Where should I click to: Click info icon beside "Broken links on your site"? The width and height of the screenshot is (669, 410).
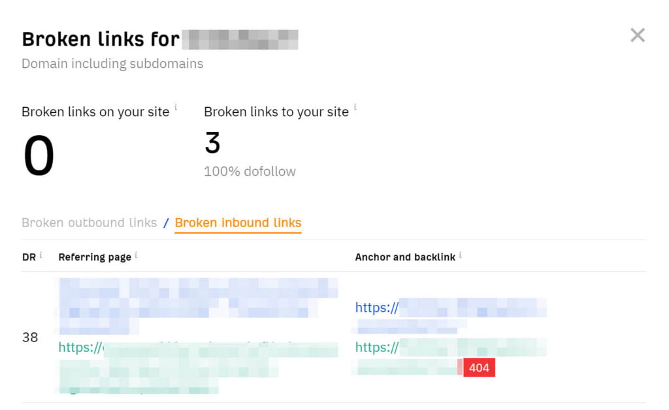click(176, 108)
